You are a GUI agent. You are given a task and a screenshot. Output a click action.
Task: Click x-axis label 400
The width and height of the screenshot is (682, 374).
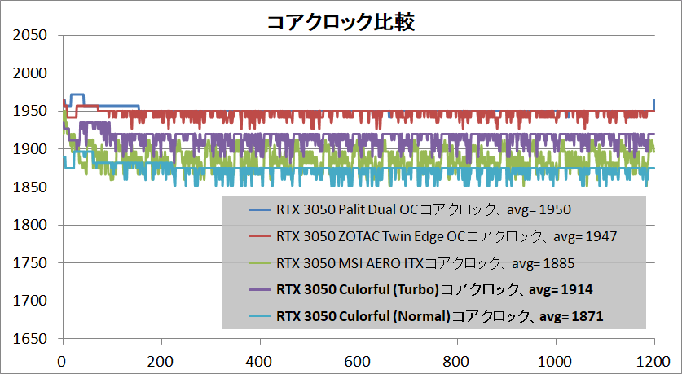coord(260,362)
